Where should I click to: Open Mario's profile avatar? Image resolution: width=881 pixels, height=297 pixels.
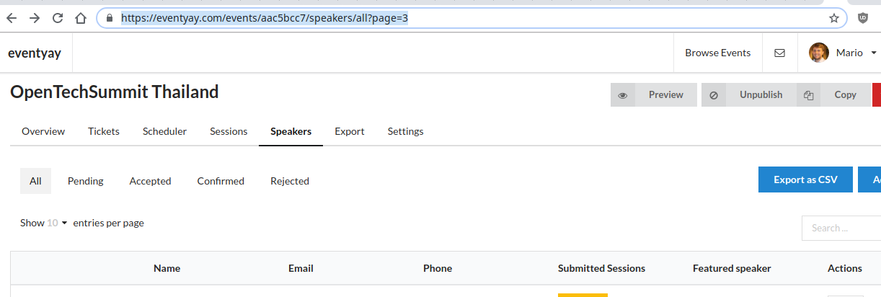[x=819, y=53]
